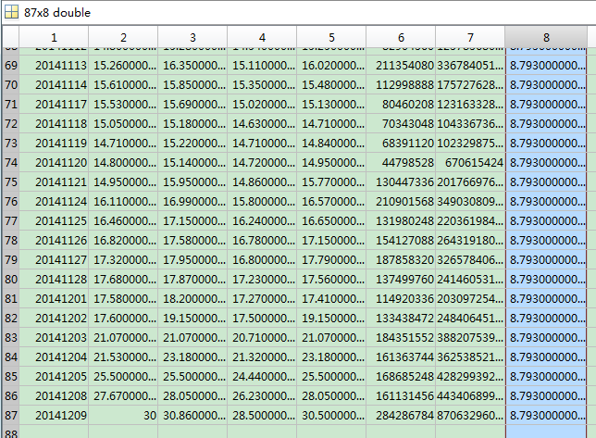Click cell 670615424 in column 7

point(470,162)
